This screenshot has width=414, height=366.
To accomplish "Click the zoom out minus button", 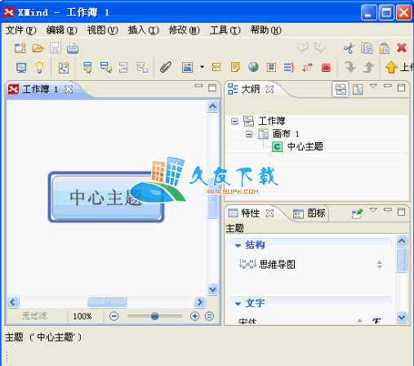I will point(114,316).
